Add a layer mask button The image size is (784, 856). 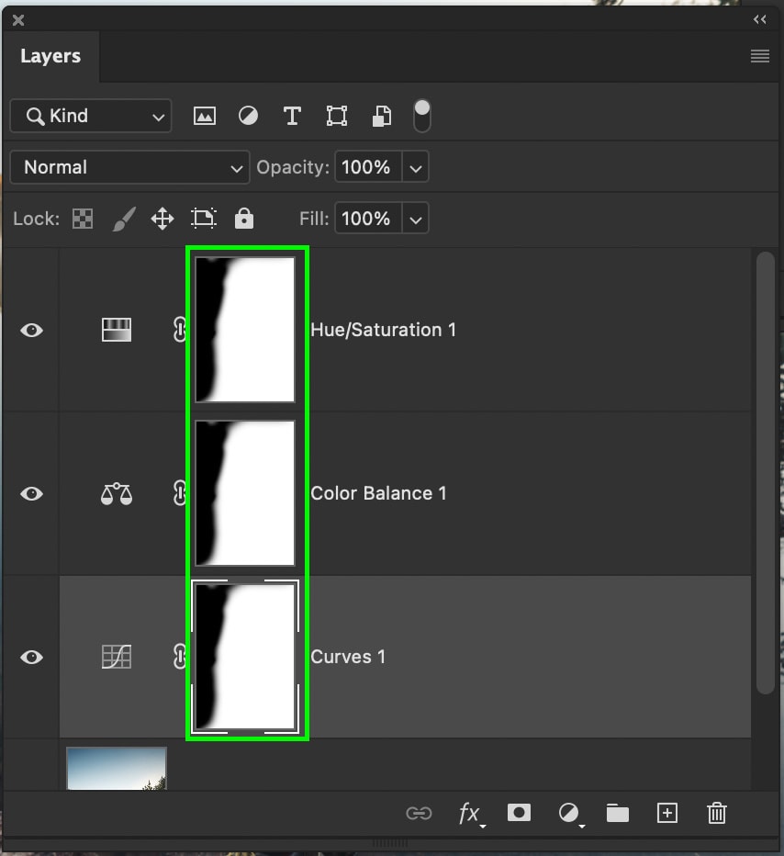click(x=519, y=813)
